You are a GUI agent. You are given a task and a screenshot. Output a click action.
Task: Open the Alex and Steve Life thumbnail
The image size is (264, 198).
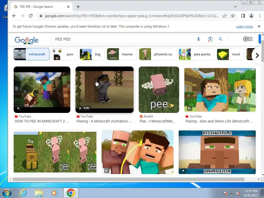220,90
